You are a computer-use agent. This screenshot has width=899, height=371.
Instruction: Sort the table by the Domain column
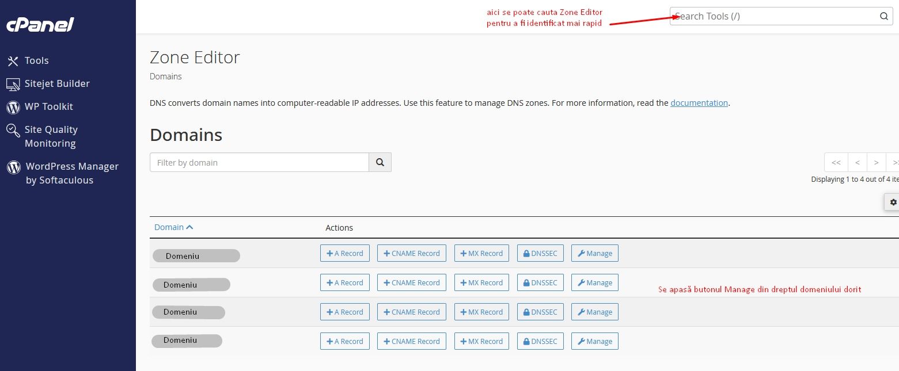coord(173,227)
